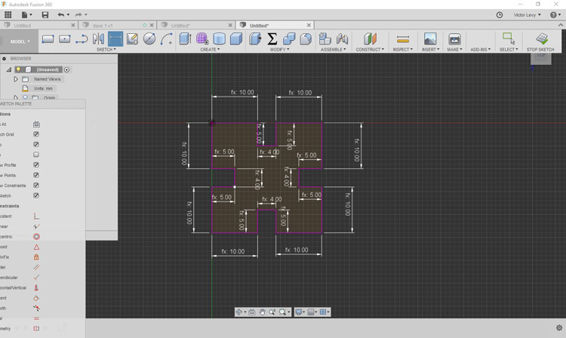The height and width of the screenshot is (338, 566).
Task: Click the Measure ruler icon
Action: tap(402, 39)
